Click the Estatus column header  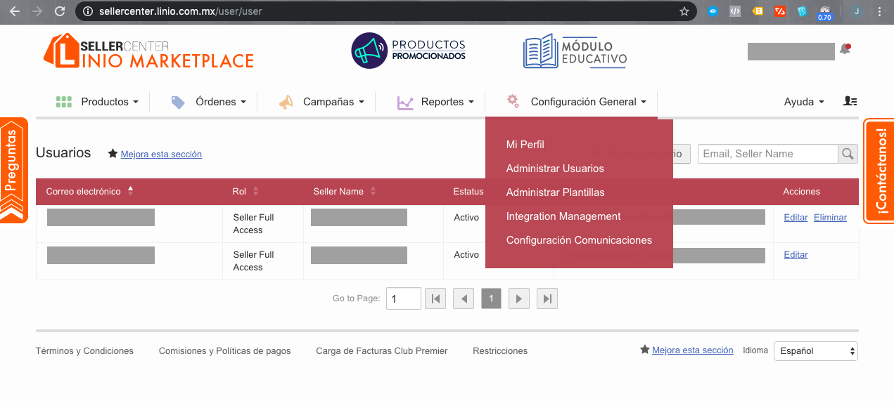coord(468,191)
